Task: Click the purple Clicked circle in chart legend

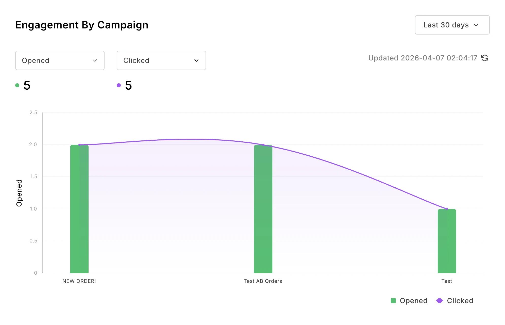Action: point(440,301)
